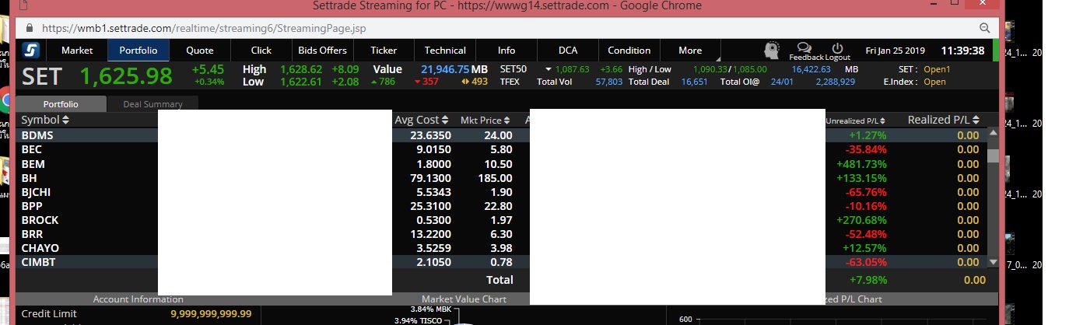Image resolution: width=1069 pixels, height=325 pixels.
Task: Click the Settrade logo icon
Action: point(31,50)
